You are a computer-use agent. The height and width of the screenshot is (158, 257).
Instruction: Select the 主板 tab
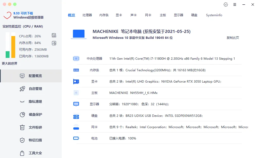click(163, 15)
